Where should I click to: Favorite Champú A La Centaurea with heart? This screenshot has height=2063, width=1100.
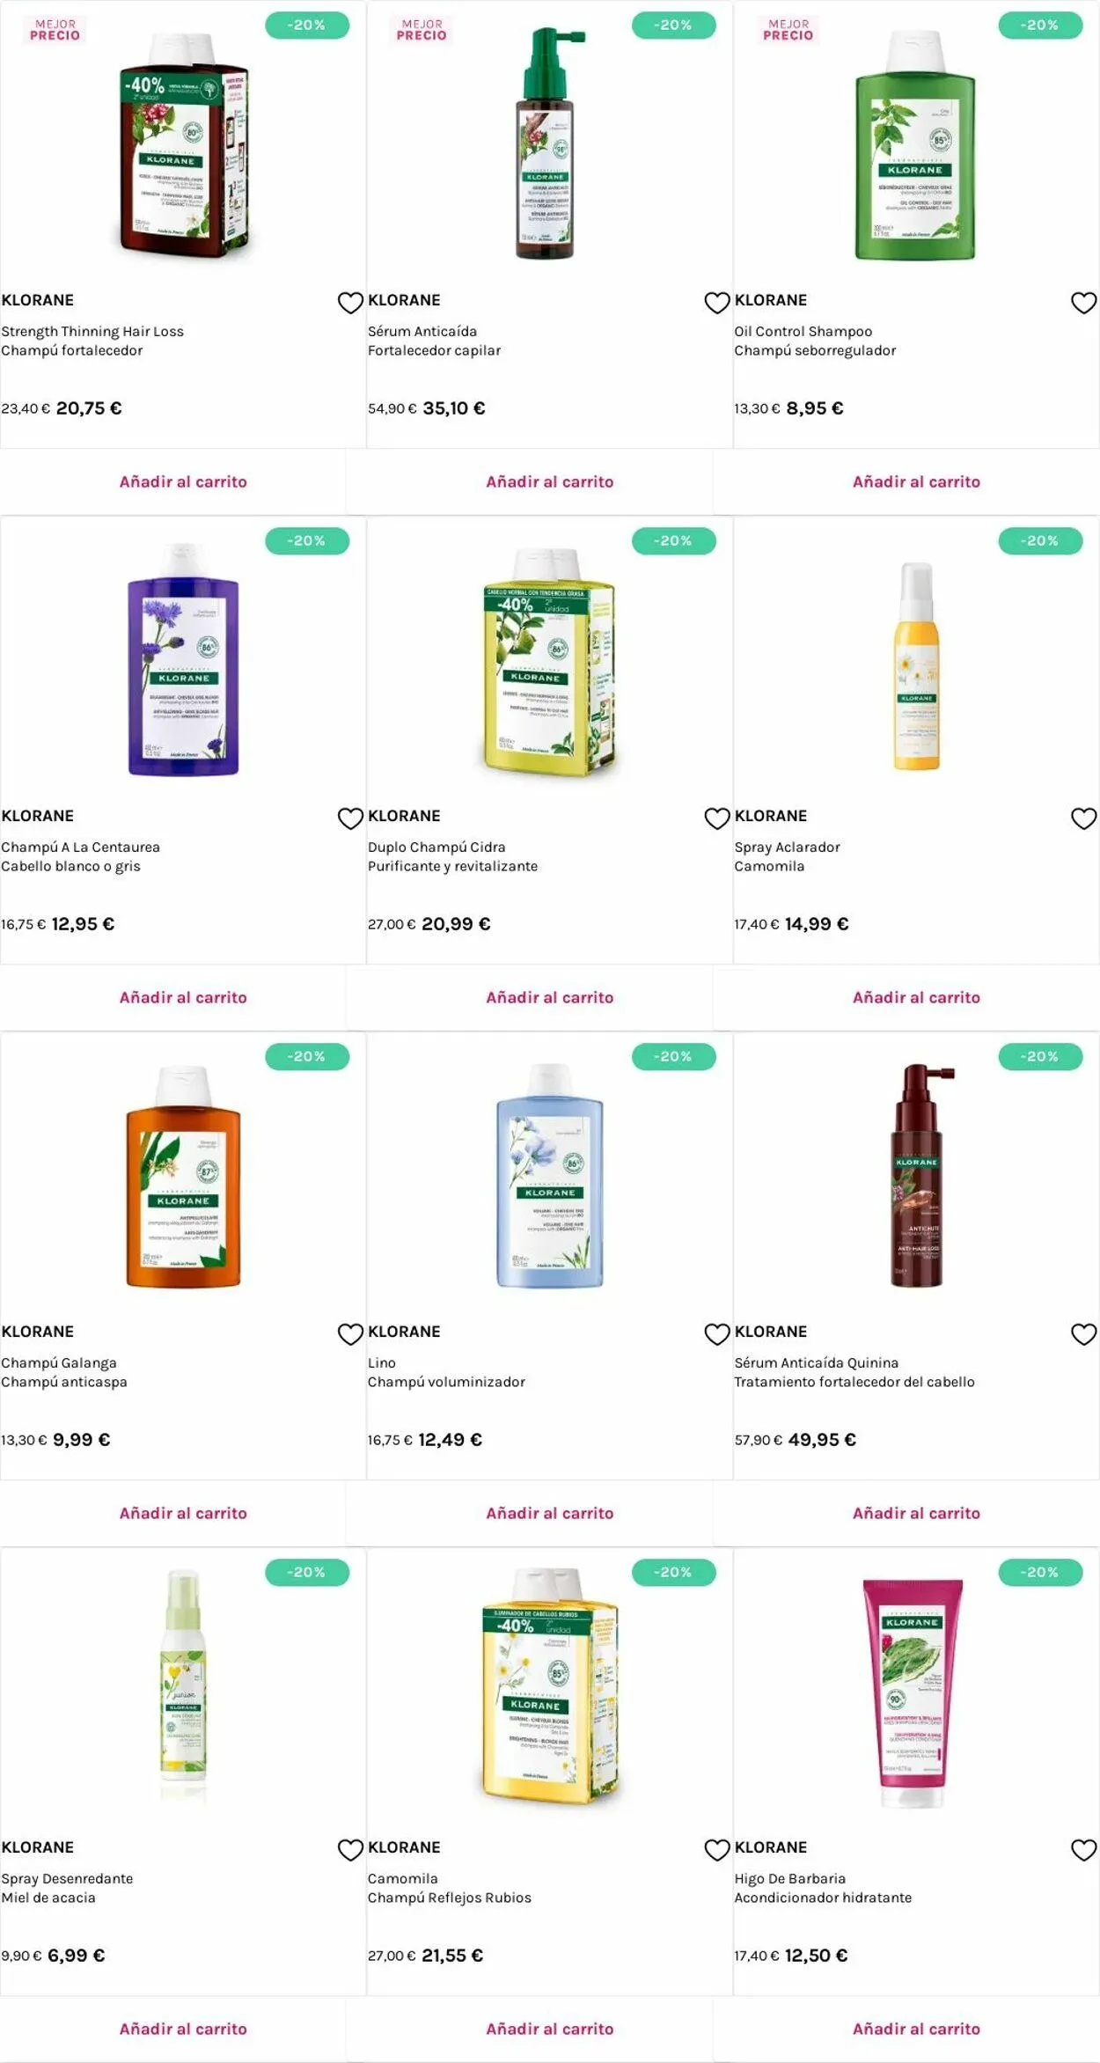[x=350, y=819]
